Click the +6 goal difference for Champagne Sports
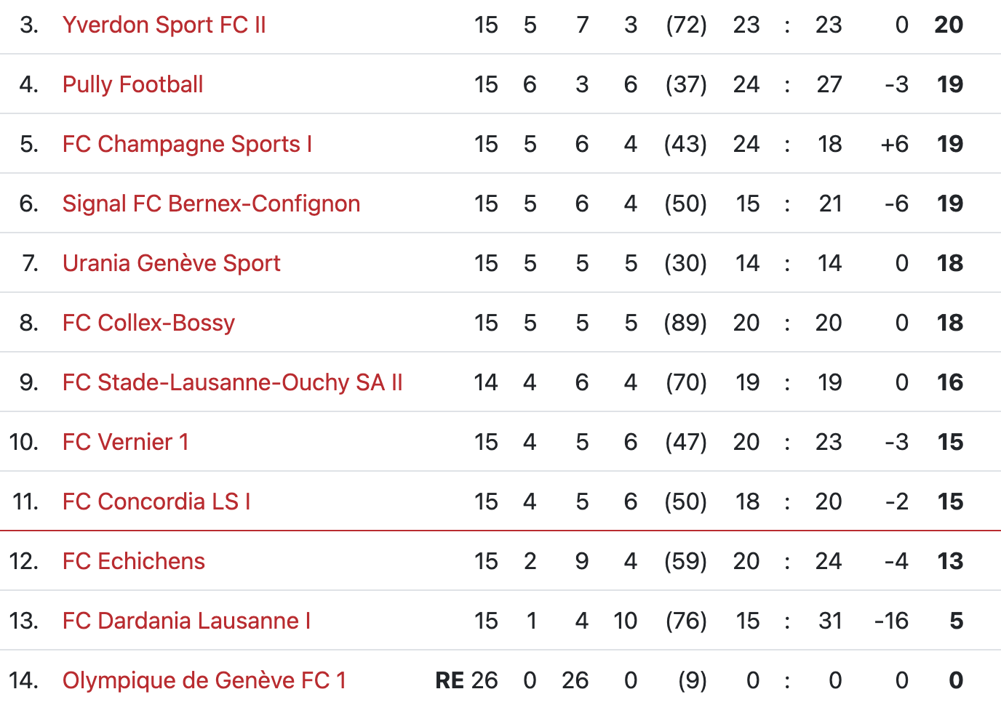This screenshot has height=705, width=1001. pyautogui.click(x=894, y=145)
